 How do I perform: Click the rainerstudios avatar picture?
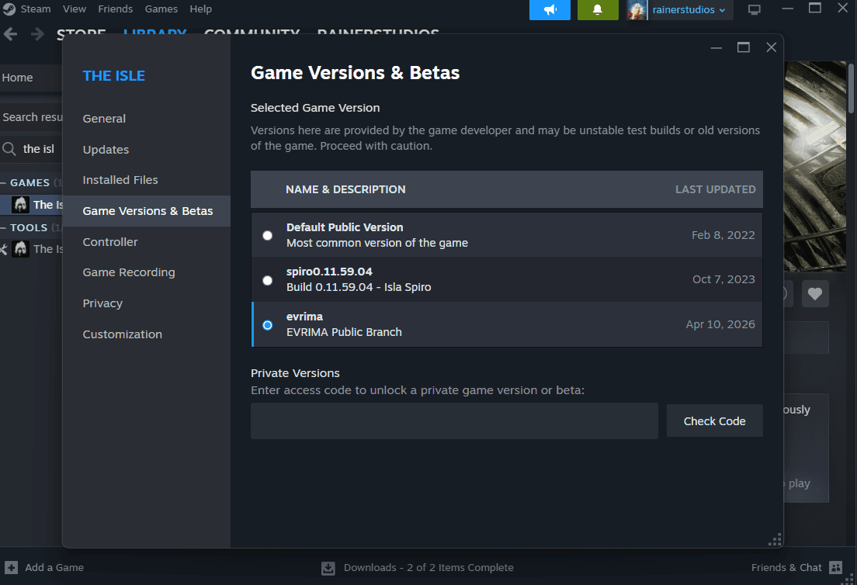pos(635,10)
